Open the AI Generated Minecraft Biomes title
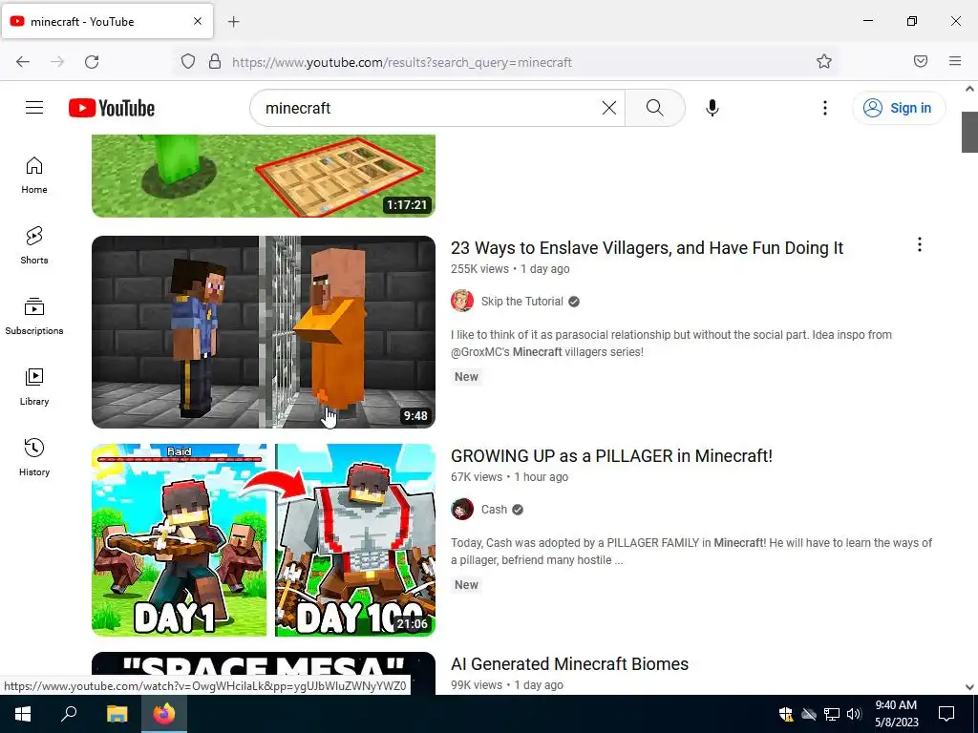Image resolution: width=978 pixels, height=733 pixels. coord(569,664)
